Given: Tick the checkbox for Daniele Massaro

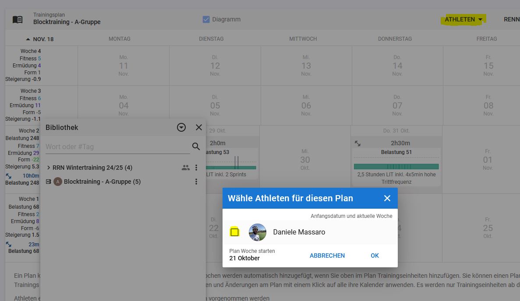Looking at the screenshot, I should tap(235, 232).
